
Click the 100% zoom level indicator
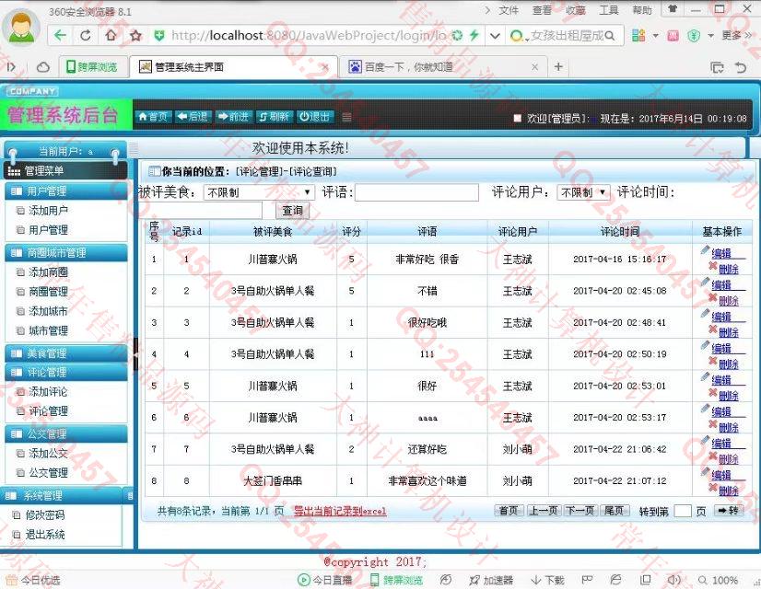click(x=719, y=580)
